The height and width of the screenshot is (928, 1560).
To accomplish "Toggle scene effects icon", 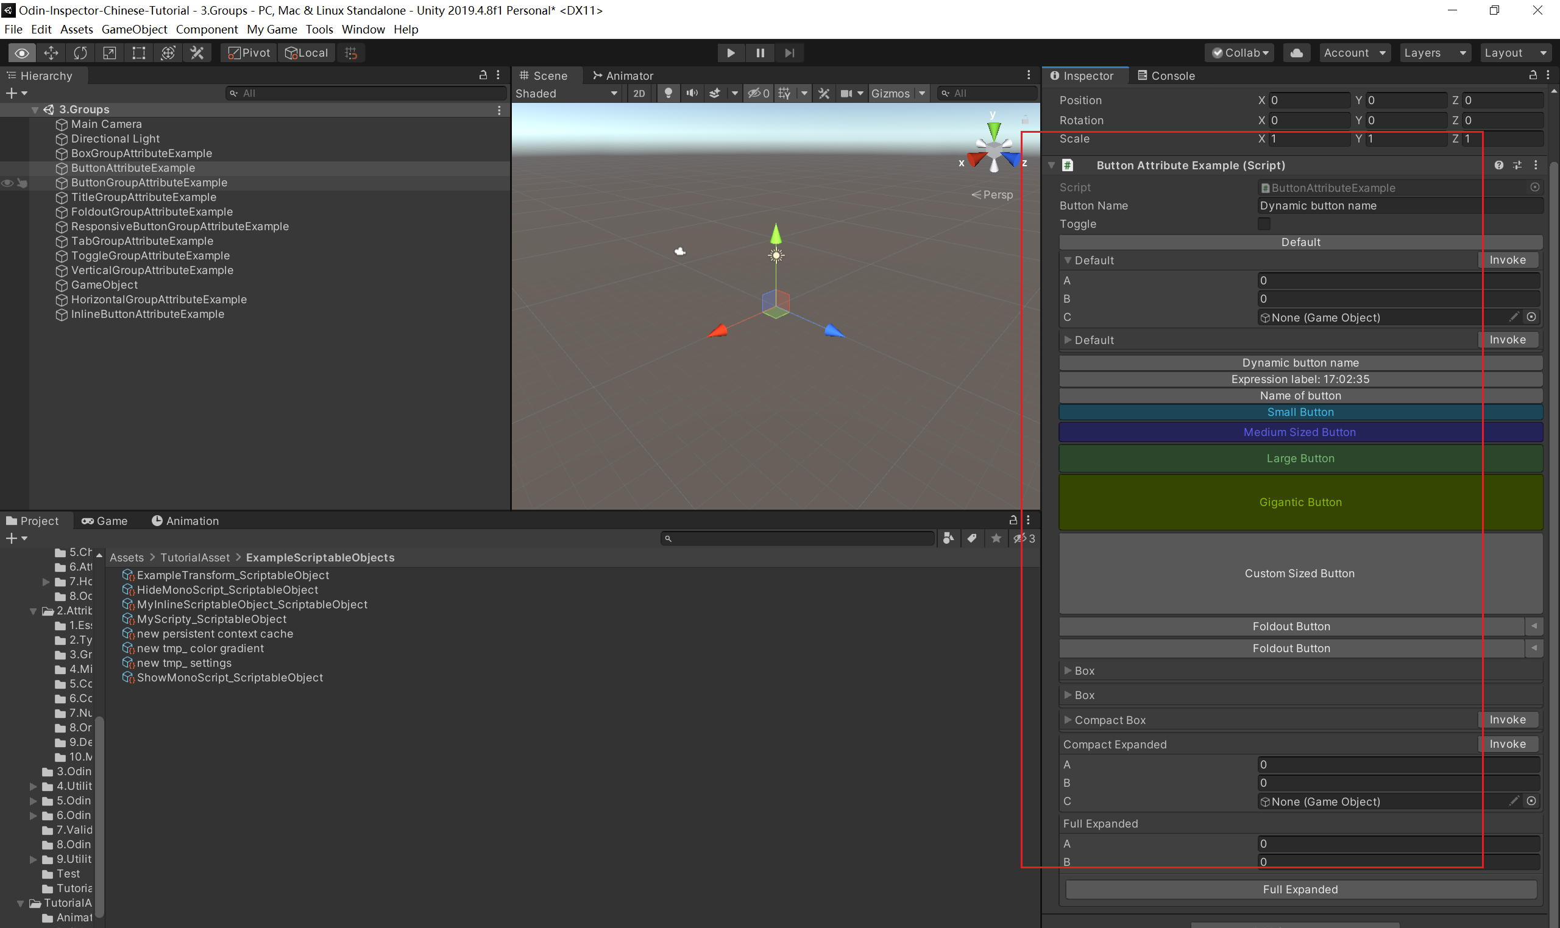I will tap(715, 93).
